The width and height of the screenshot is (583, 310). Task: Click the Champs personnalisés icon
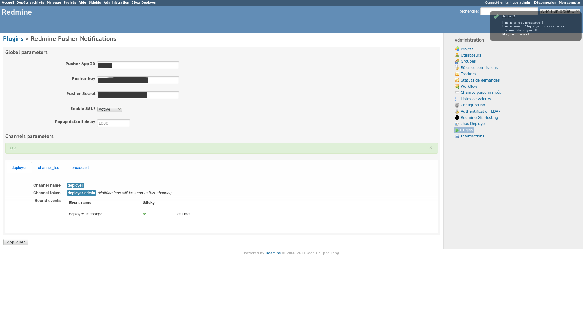[x=457, y=93]
